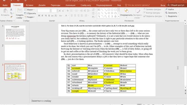Open the Заливка фигуры fill dropdown

click(x=153, y=9)
